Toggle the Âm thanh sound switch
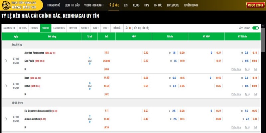The width and height of the screenshot is (266, 133). click(255, 28)
